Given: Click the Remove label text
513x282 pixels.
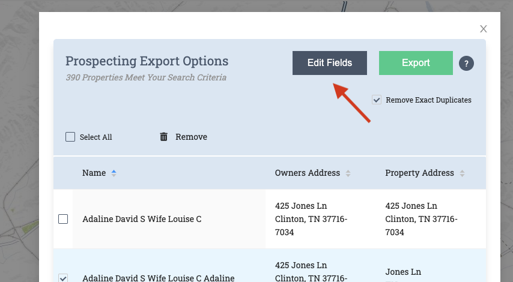Looking at the screenshot, I should [x=191, y=137].
